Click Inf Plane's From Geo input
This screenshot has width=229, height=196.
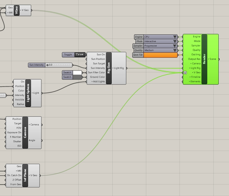pyautogui.click(x=16, y=184)
